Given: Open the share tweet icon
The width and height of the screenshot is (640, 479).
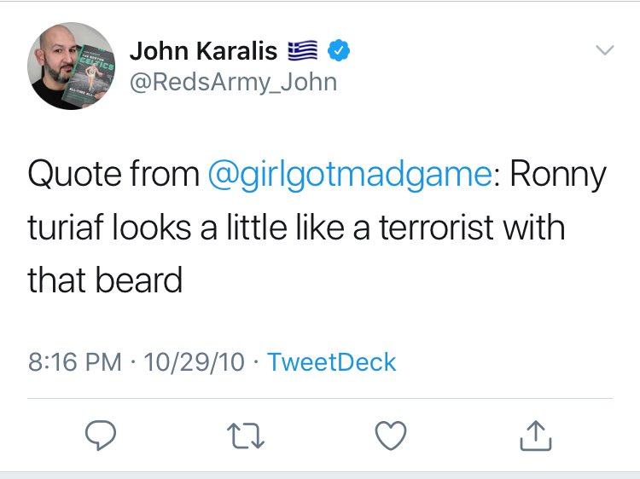Looking at the screenshot, I should (x=536, y=436).
